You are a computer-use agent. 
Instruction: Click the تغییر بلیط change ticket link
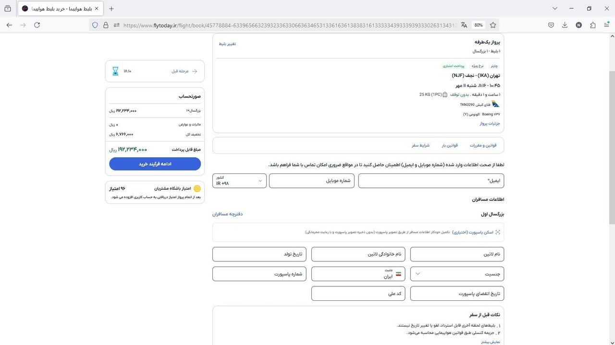coord(227,44)
